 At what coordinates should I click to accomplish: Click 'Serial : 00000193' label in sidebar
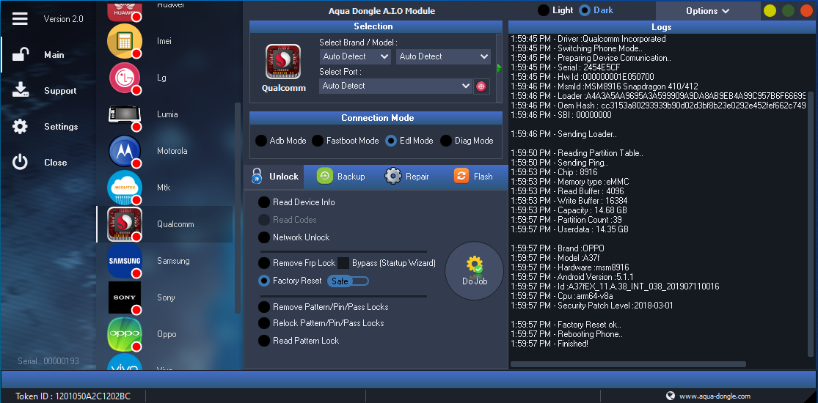pos(48,361)
